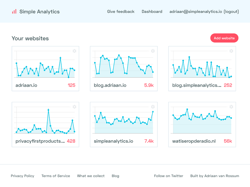
Task: Click Follow on Twitter link
Action: pyautogui.click(x=168, y=176)
